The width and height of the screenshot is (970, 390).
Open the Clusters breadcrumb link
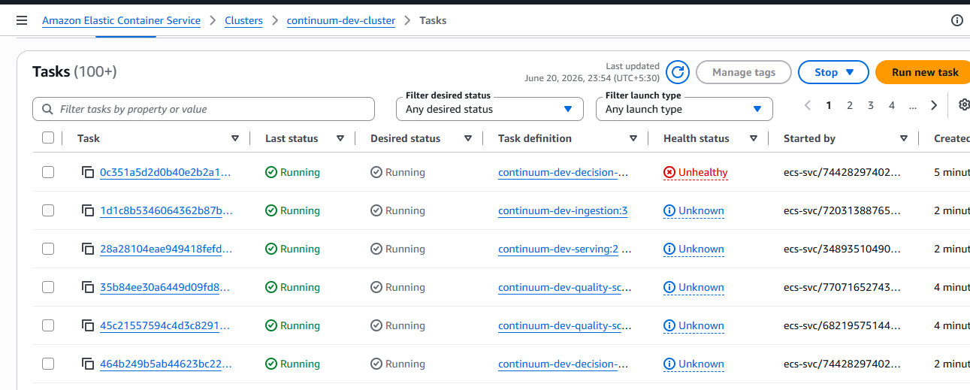point(244,21)
